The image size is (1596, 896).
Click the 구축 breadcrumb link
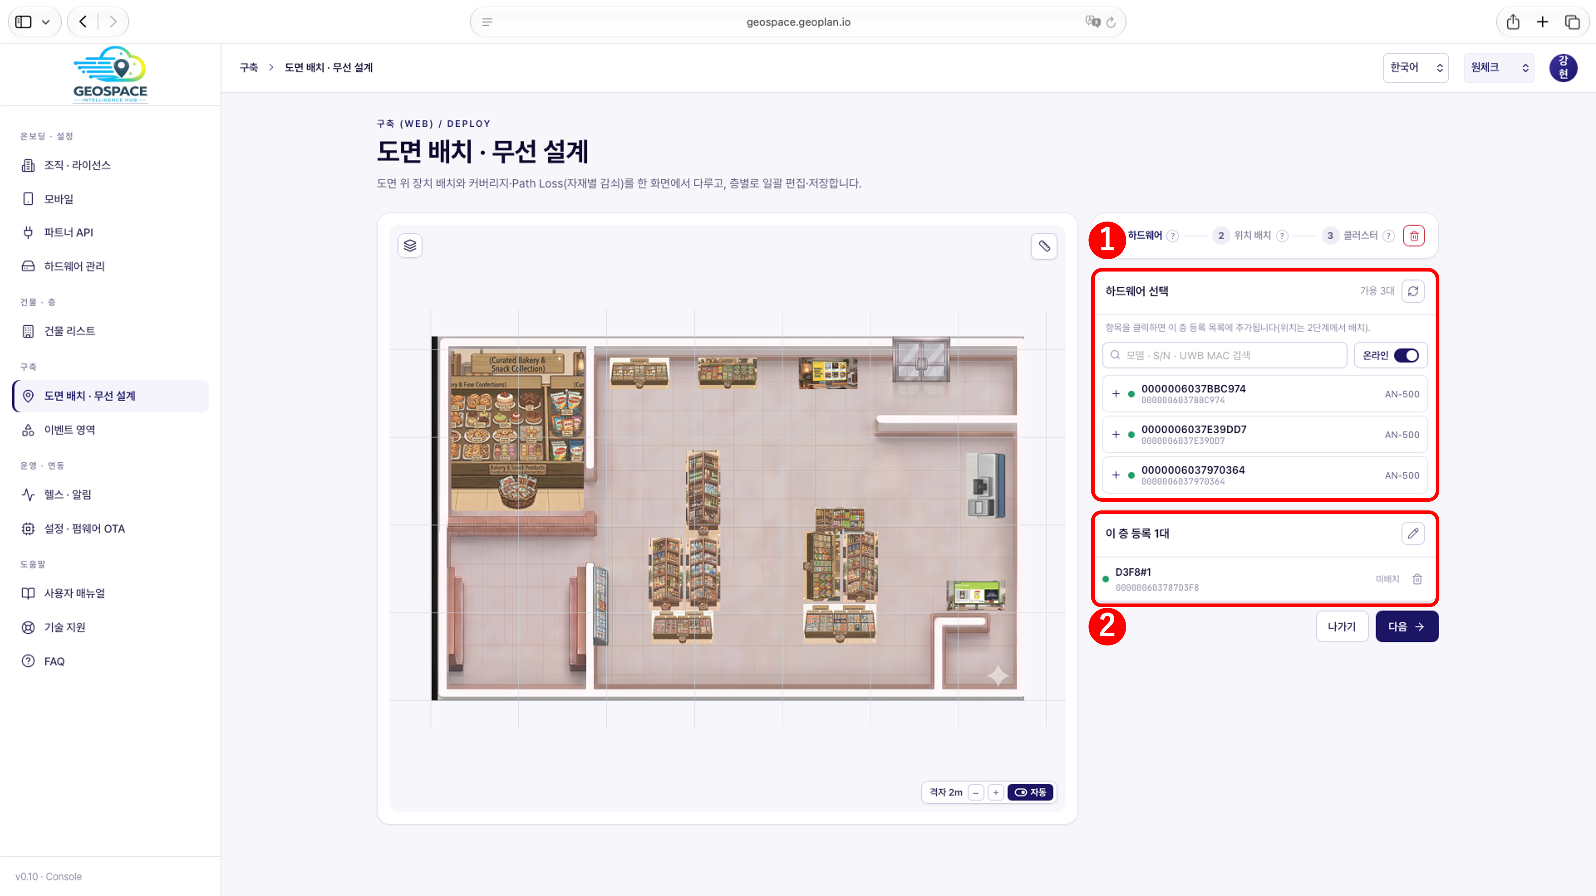248,68
